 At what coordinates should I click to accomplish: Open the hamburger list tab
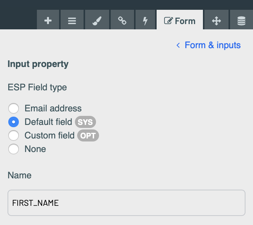click(x=72, y=20)
